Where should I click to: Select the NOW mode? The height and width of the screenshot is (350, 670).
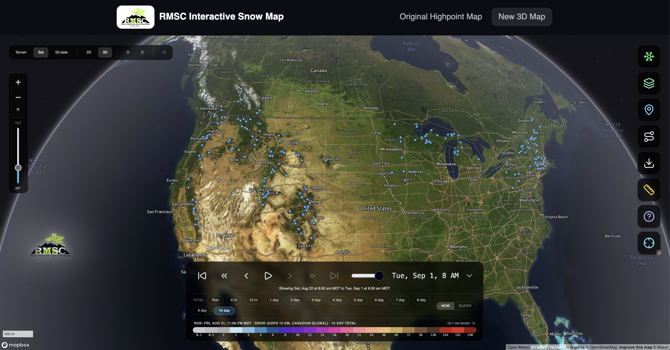click(x=445, y=306)
